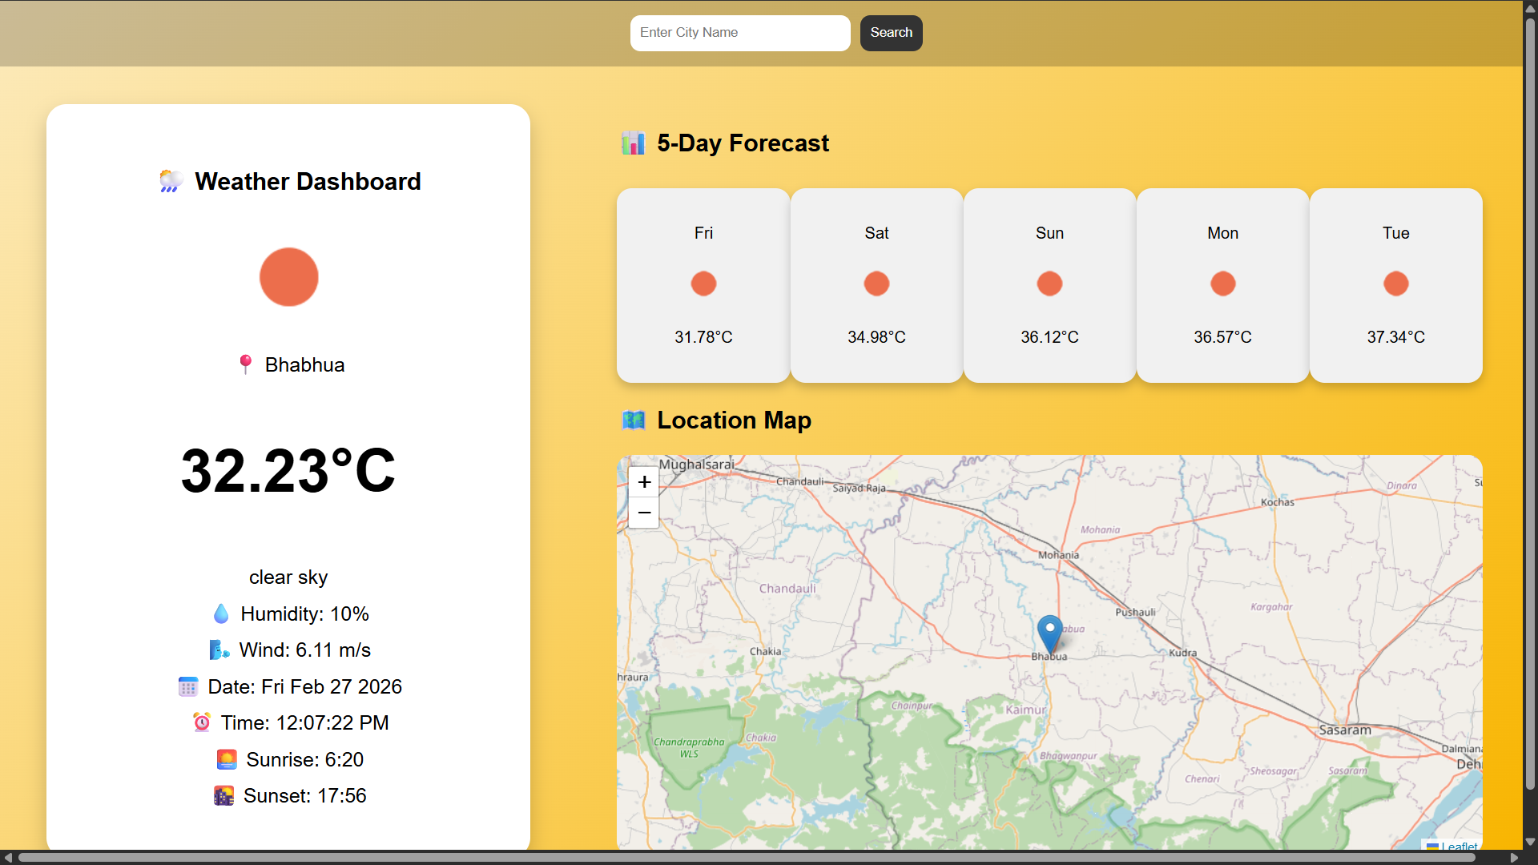Click the sun icon on Mon forecast card

coord(1222,284)
